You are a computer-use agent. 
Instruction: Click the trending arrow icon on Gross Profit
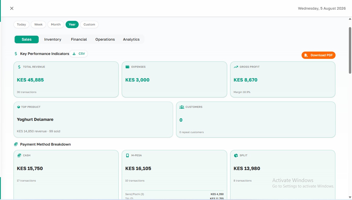(x=236, y=67)
